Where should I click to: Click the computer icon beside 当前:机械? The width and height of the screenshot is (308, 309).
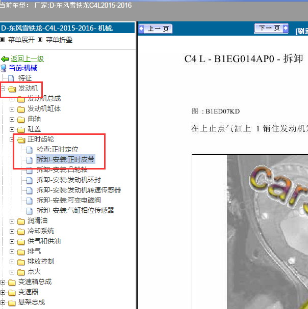(4, 68)
